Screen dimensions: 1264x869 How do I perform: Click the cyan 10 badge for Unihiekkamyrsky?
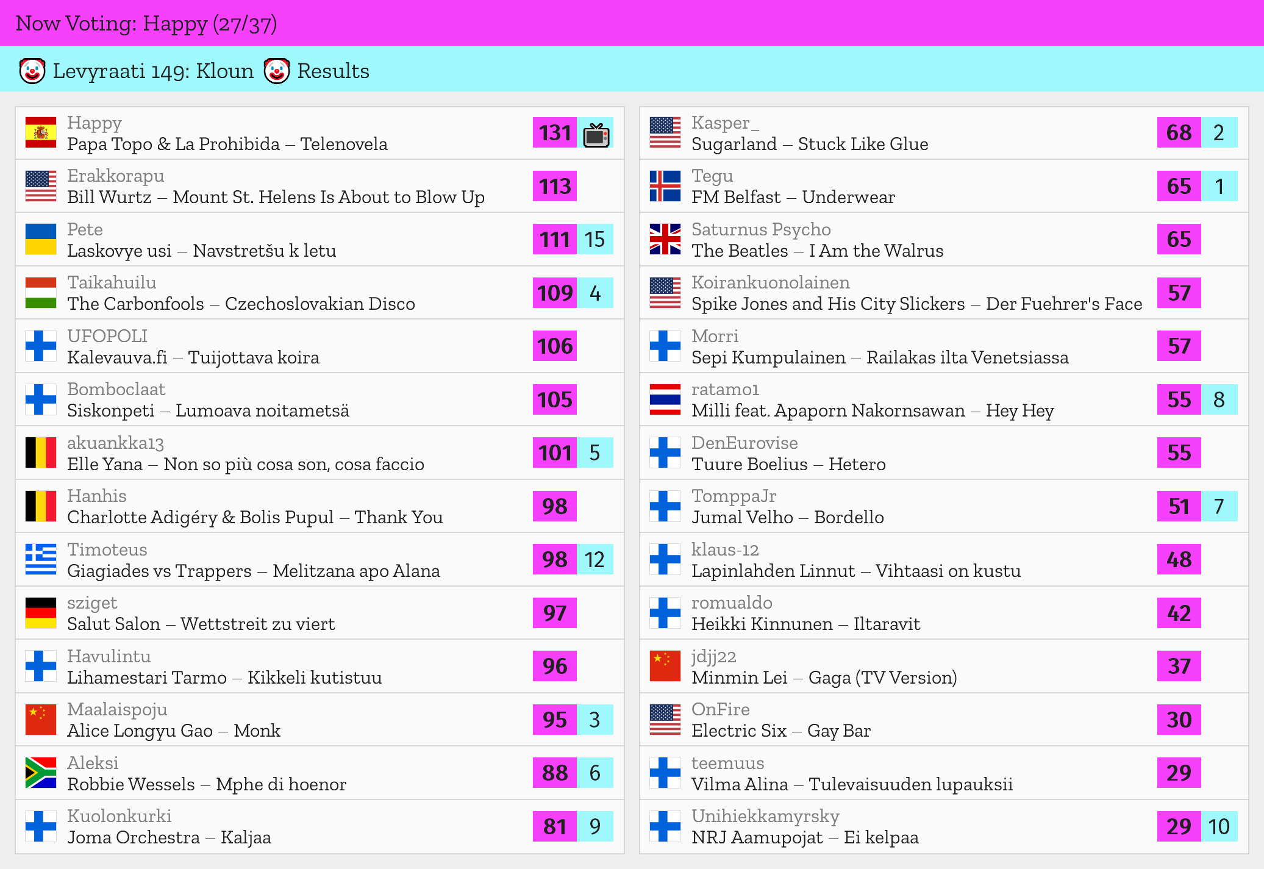[x=1219, y=826]
